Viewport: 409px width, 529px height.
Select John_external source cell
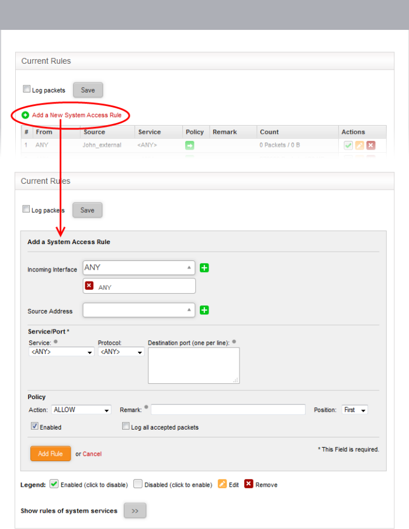click(x=102, y=145)
